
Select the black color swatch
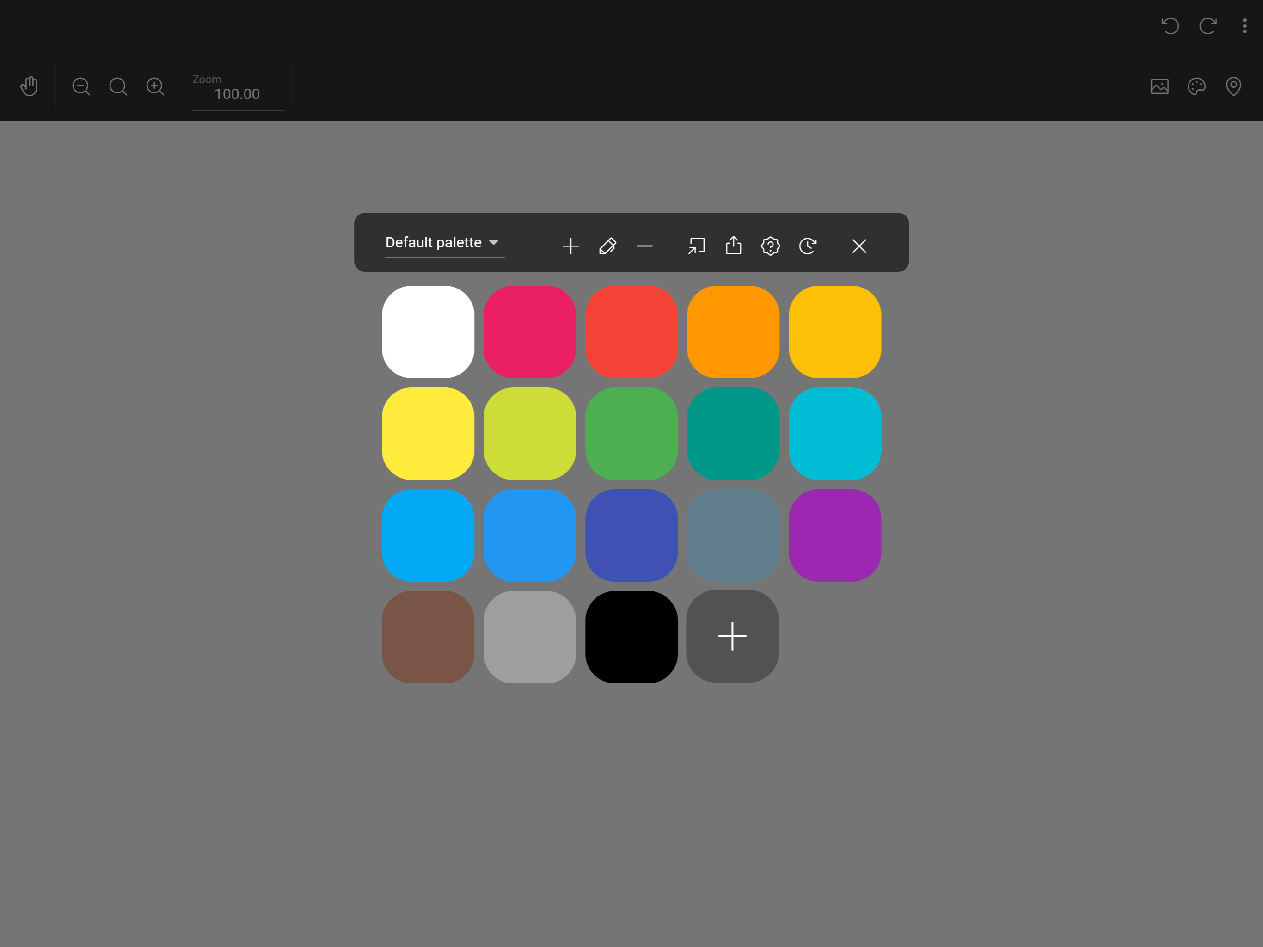click(x=631, y=637)
